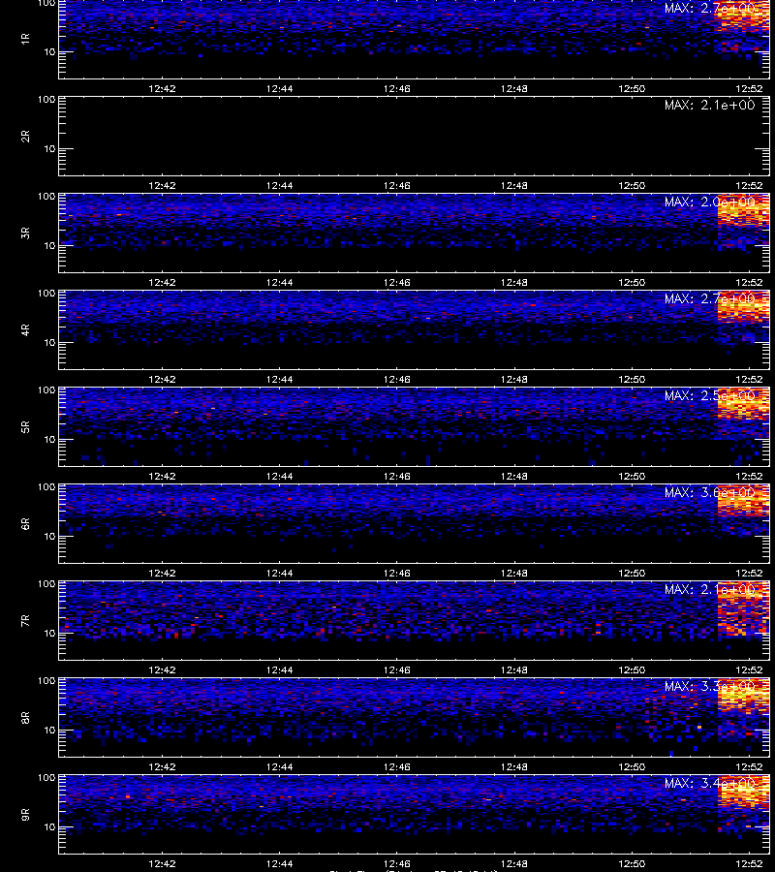Click the bright burst in the 9R spectrogram
This screenshot has height=872, width=775.
pos(743,793)
